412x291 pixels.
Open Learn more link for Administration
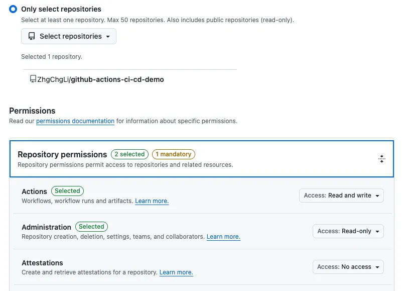pyautogui.click(x=223, y=237)
